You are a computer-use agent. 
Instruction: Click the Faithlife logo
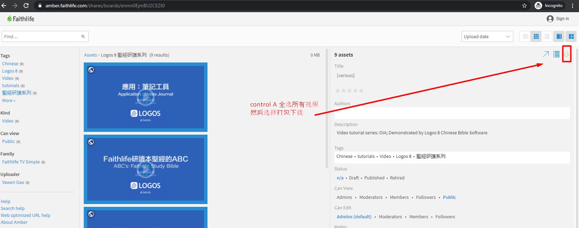coord(21,19)
